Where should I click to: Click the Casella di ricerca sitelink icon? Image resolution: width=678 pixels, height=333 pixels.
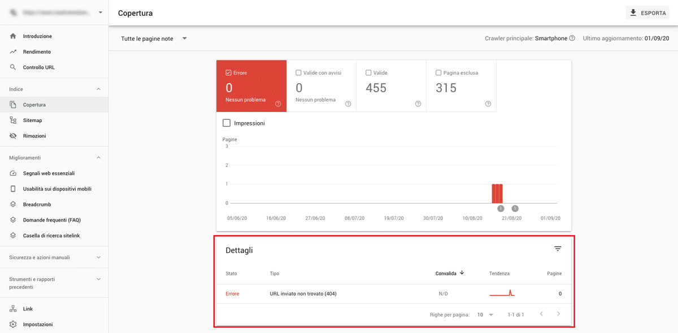point(13,235)
